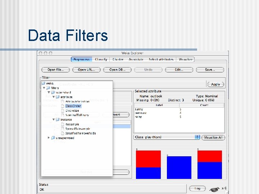The width and height of the screenshot is (259, 194).
Task: Select the Discretize filter
Action: [x=72, y=111]
